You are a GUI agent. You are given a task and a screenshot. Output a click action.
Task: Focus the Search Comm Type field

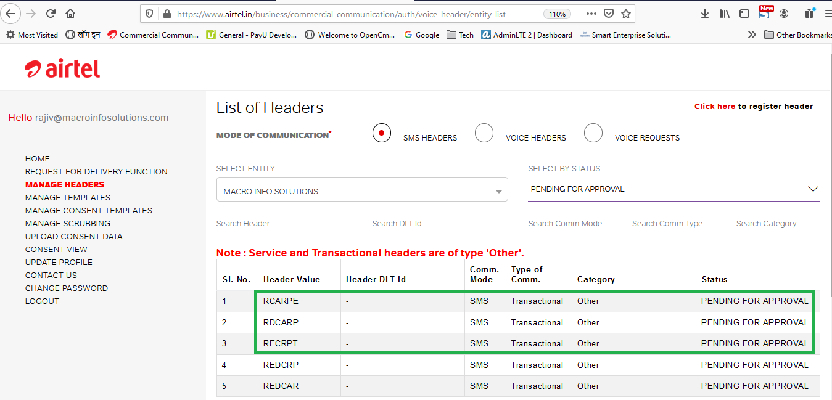pyautogui.click(x=674, y=224)
